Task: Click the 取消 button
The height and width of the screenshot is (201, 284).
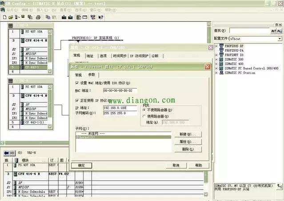Action: [x=176, y=165]
